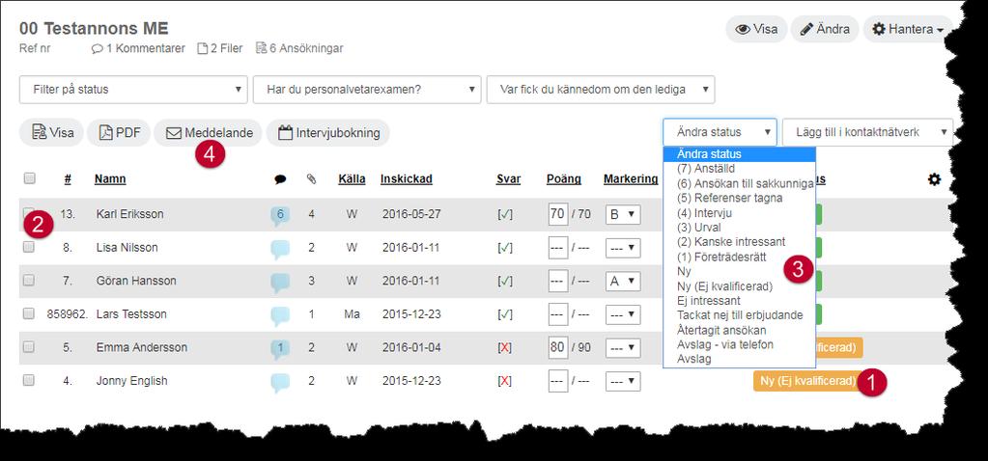
Task: Select Jonny English's row checkbox
Action: click(28, 380)
